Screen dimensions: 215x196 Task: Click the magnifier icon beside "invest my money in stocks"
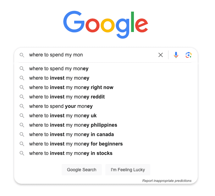click(x=22, y=153)
